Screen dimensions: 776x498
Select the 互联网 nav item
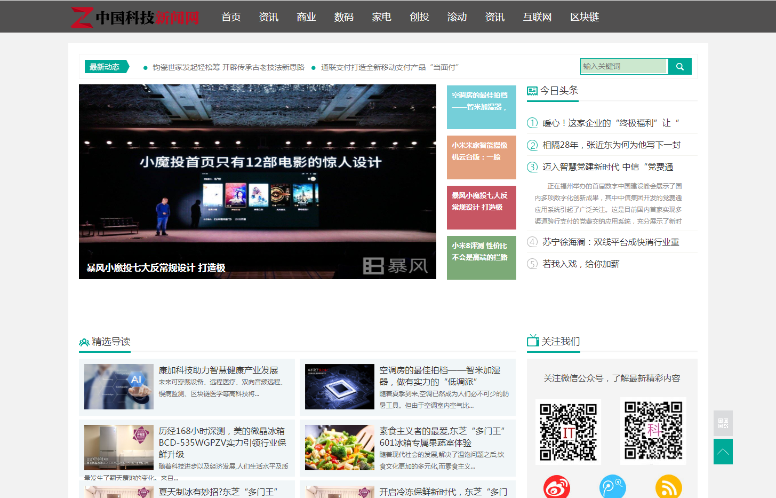[x=537, y=17]
